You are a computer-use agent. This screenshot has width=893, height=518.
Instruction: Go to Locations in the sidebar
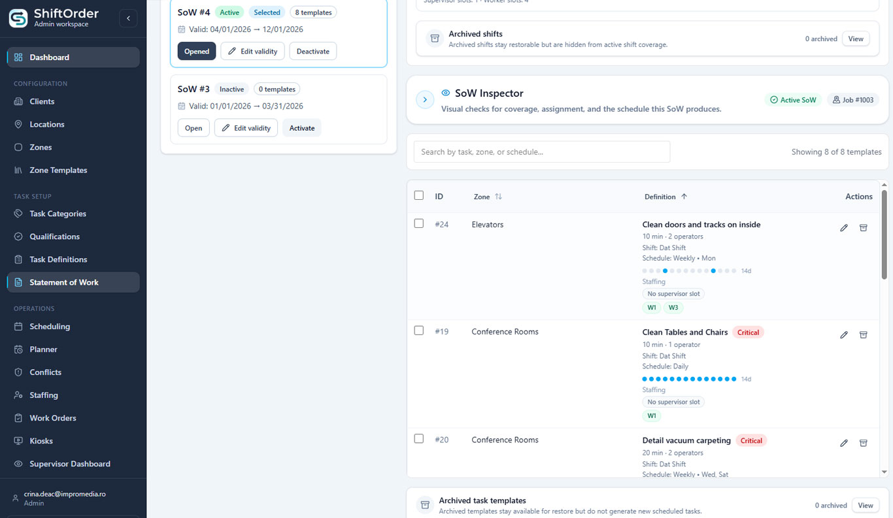pyautogui.click(x=47, y=124)
